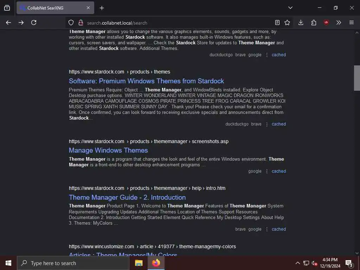Select the CollabNet SearXNG tab
The image size is (360, 270).
tap(55, 8)
